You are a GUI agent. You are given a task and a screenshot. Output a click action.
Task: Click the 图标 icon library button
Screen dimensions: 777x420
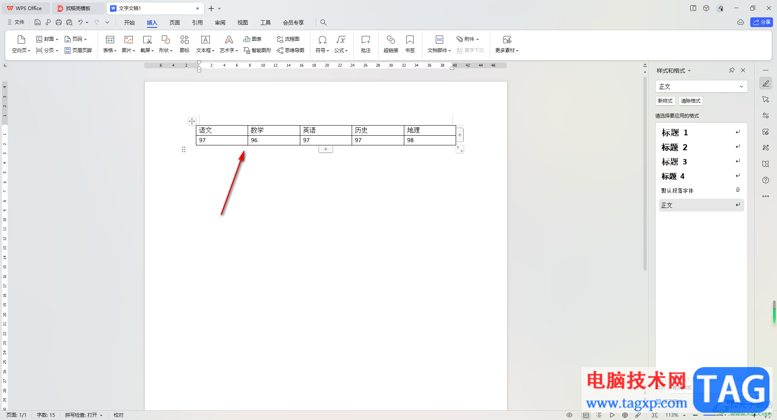coord(185,44)
